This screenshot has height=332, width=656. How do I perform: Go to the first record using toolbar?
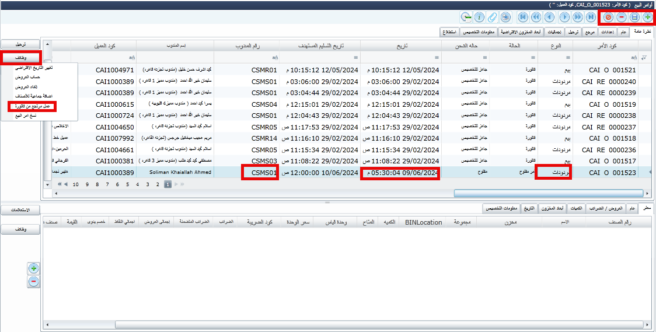tap(523, 18)
